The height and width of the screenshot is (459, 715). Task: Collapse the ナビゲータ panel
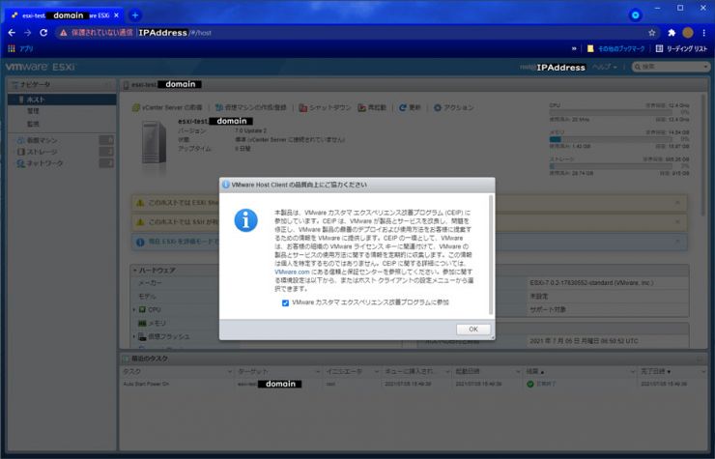[107, 85]
